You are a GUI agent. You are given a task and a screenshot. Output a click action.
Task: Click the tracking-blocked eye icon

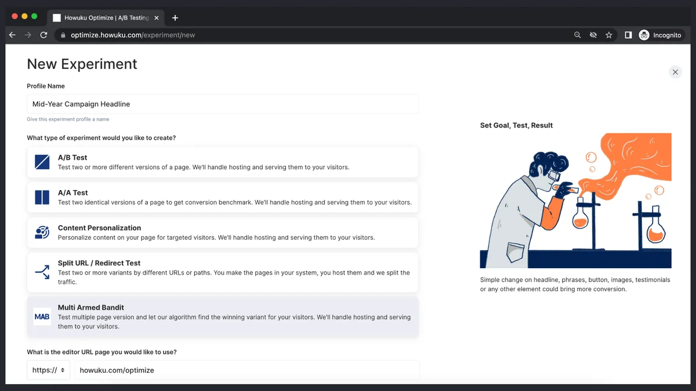[x=593, y=35]
